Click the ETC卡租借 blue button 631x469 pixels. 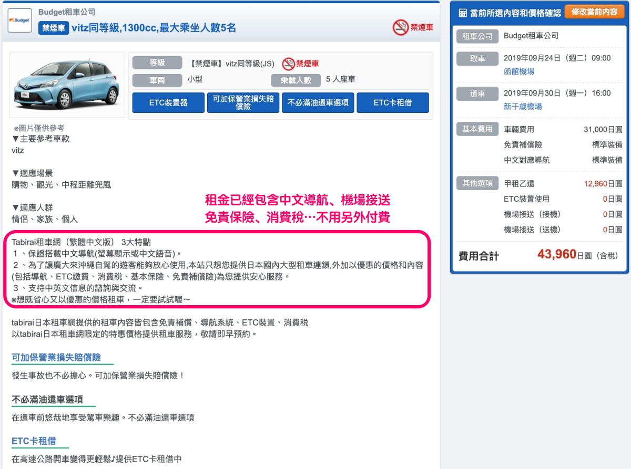point(393,103)
